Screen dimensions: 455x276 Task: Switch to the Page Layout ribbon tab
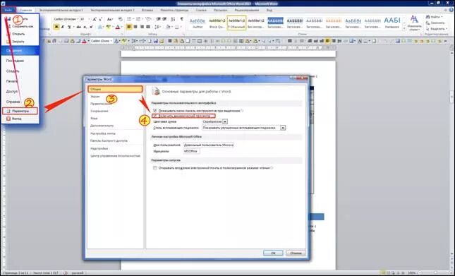(x=174, y=10)
